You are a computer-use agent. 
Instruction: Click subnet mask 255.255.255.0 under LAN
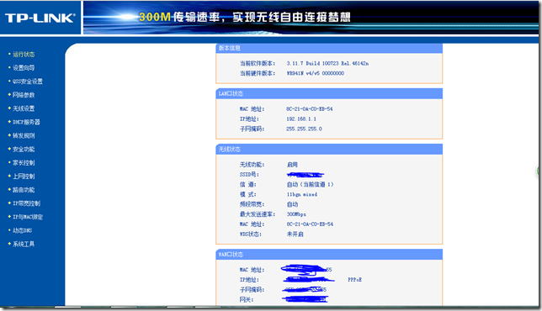pos(304,129)
